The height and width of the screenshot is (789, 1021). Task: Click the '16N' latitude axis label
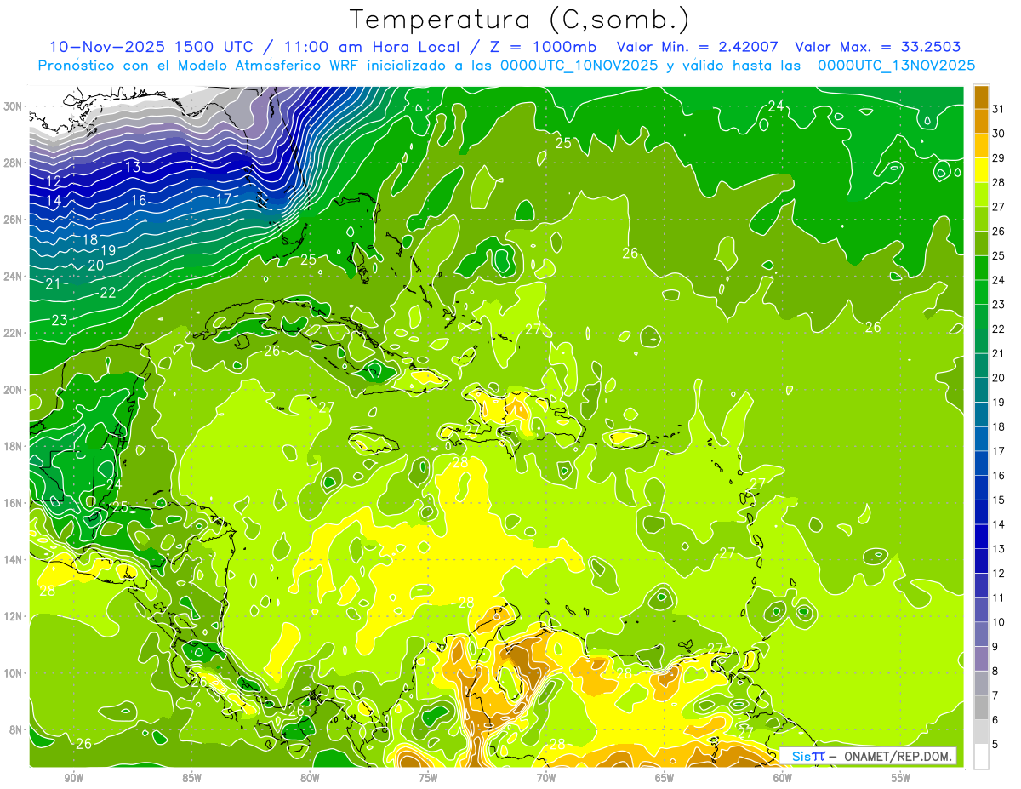click(13, 503)
